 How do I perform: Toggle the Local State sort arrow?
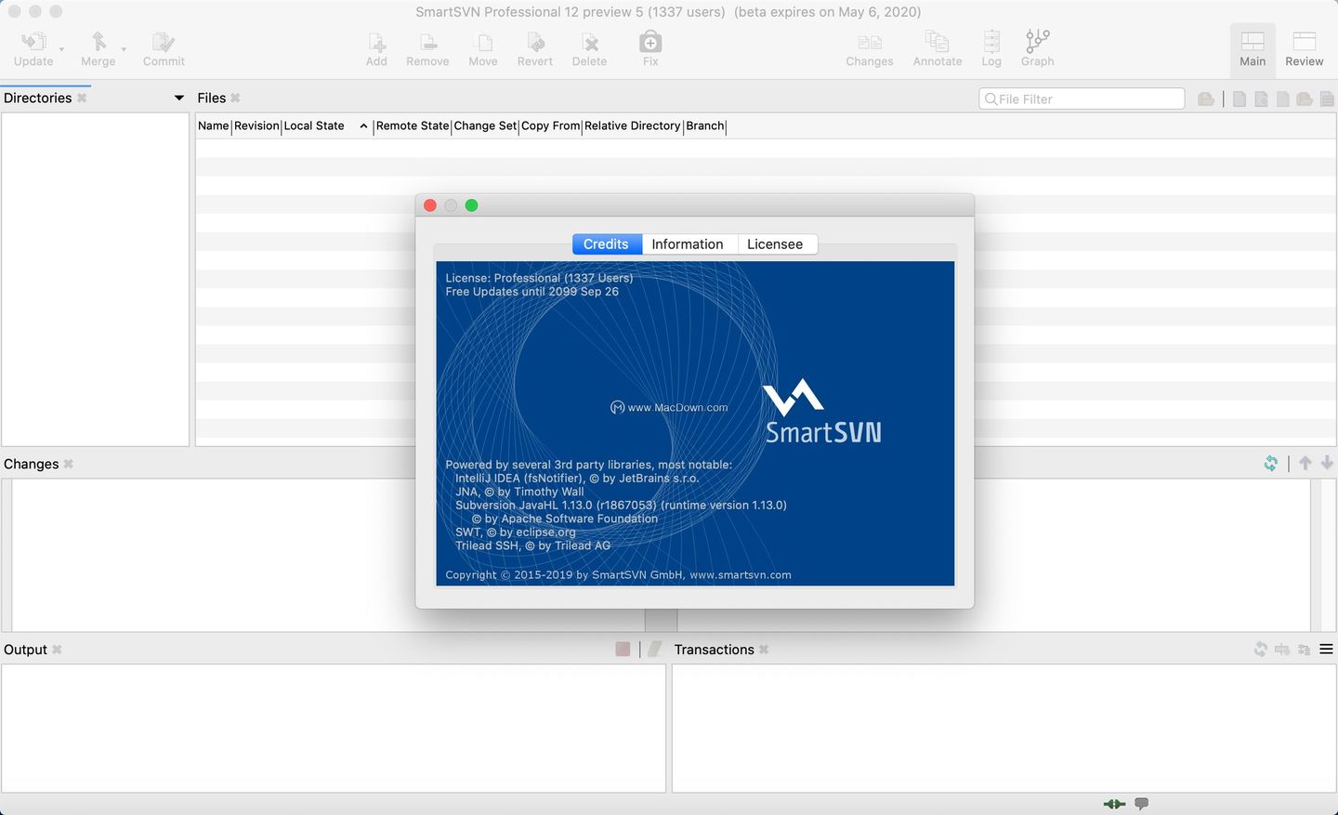[x=363, y=126]
